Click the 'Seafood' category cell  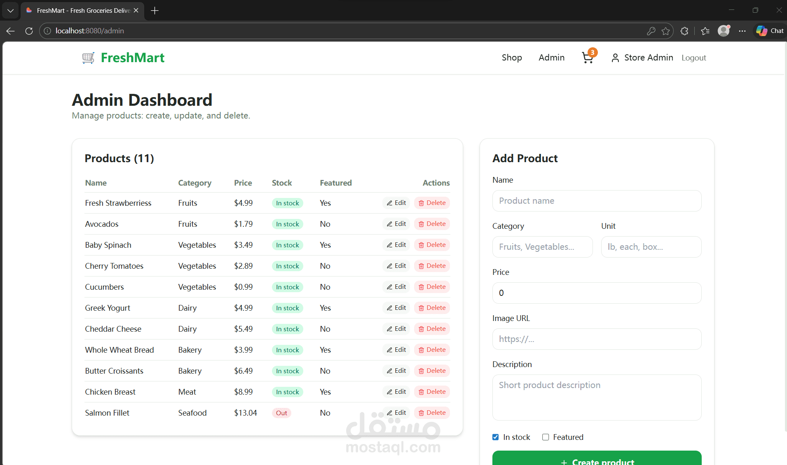click(x=192, y=413)
